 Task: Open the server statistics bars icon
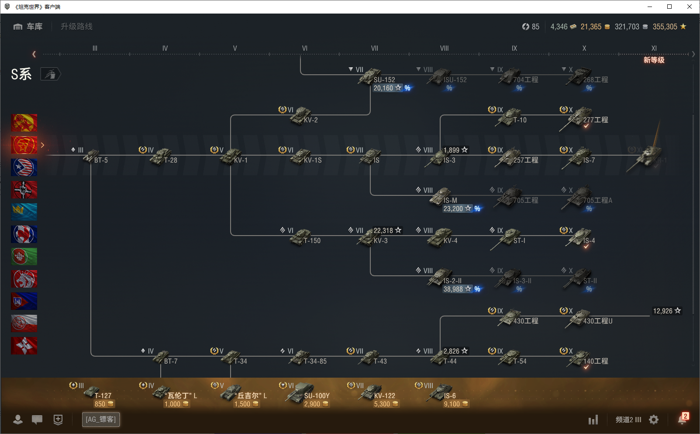coord(593,420)
